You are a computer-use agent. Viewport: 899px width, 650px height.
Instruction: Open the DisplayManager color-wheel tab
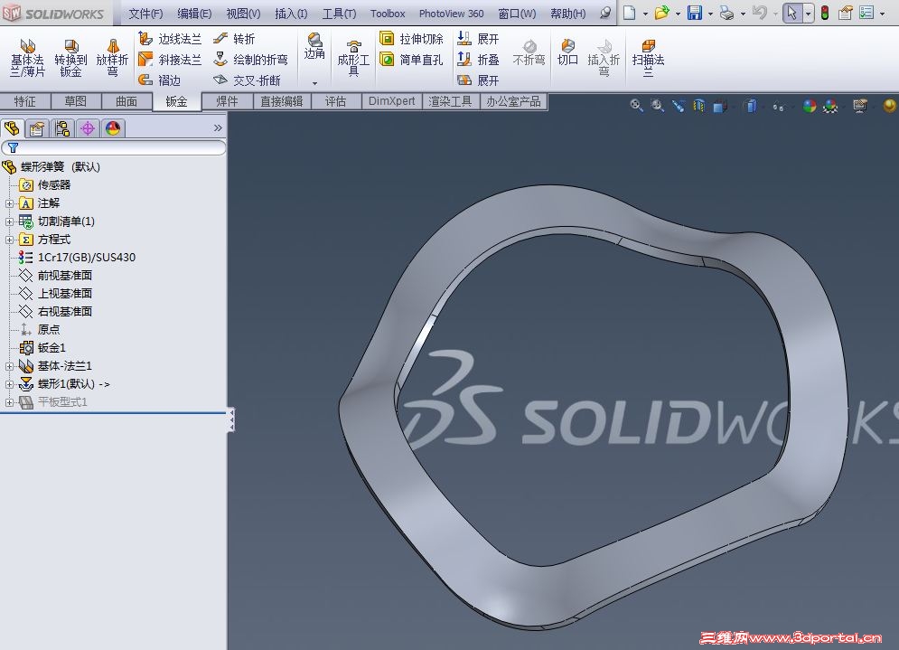point(113,128)
